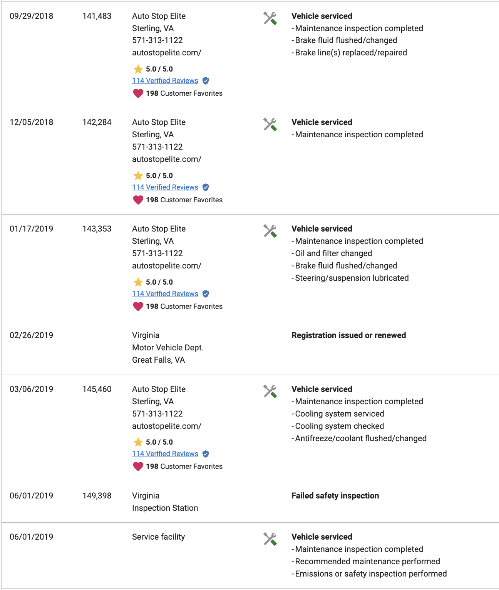Click the service tools icon for 12/05/2018

click(x=270, y=124)
